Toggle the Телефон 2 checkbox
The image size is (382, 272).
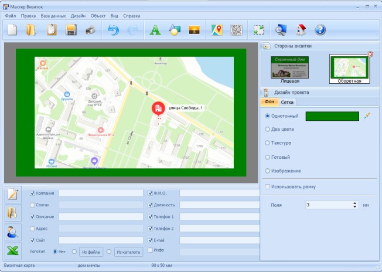[x=151, y=229]
